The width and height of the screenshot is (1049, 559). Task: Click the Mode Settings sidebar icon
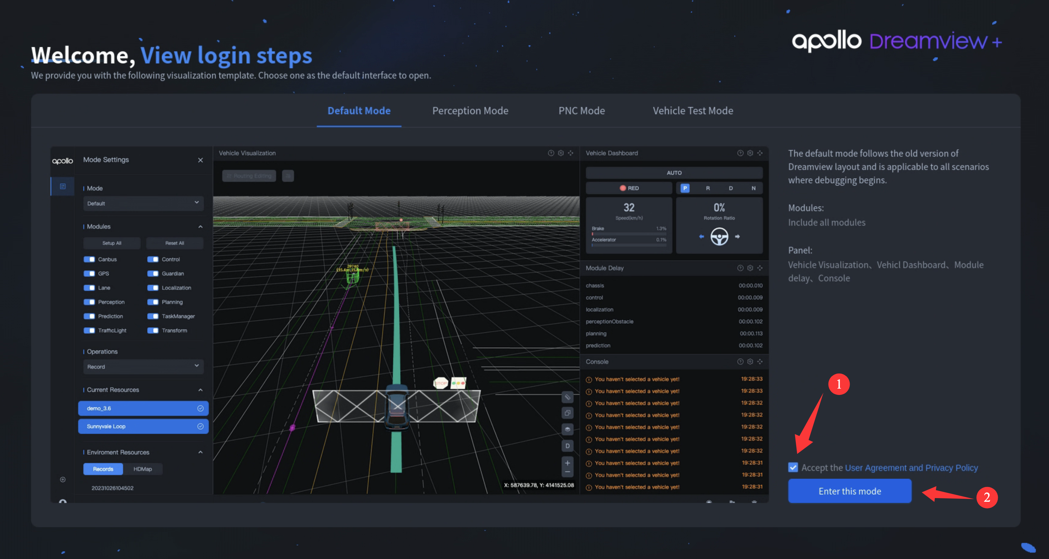coord(62,186)
